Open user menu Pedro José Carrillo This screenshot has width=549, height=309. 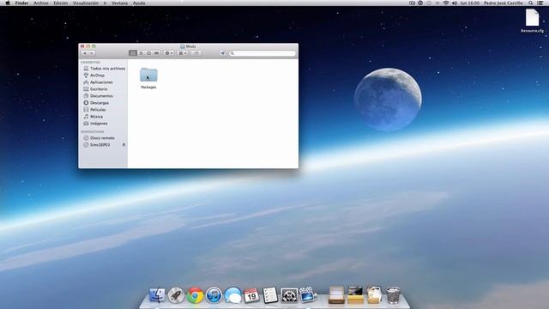[x=504, y=3]
